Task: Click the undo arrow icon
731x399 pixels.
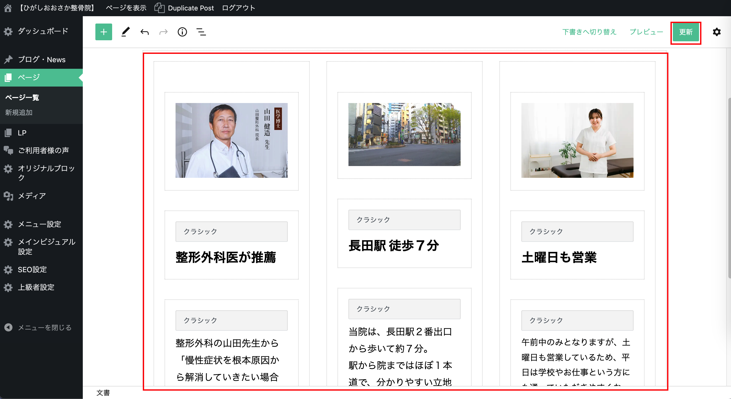Action: [144, 32]
